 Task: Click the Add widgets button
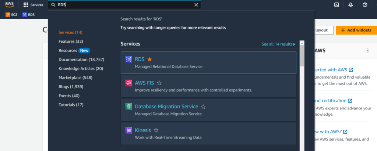click(x=356, y=30)
